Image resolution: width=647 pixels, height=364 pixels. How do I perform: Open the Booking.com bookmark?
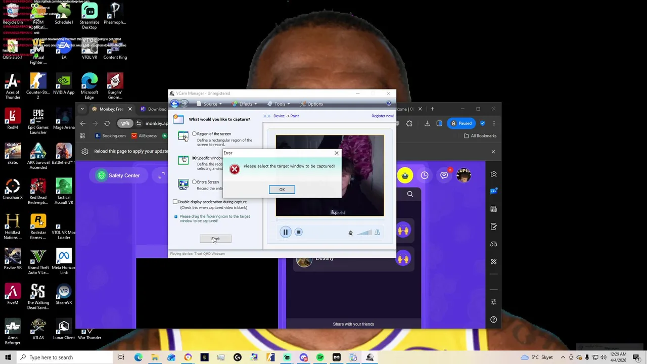point(110,135)
